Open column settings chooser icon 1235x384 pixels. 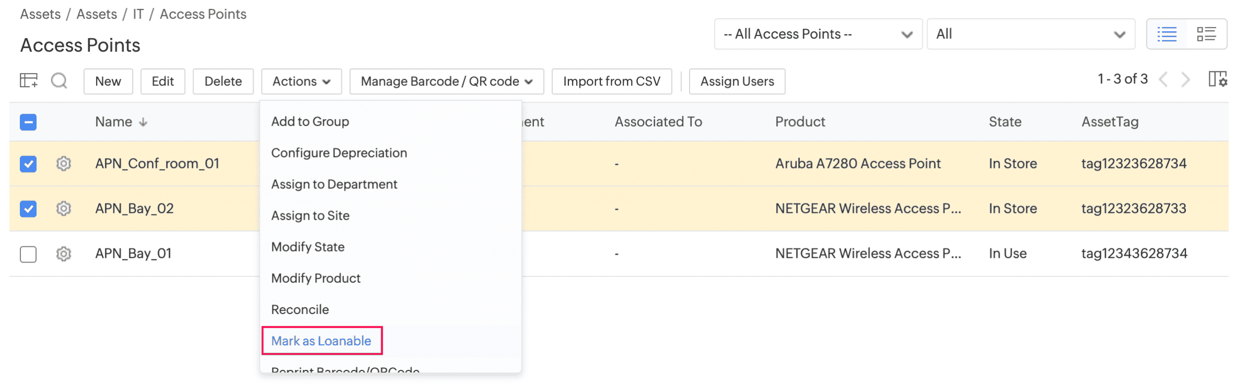click(1218, 79)
